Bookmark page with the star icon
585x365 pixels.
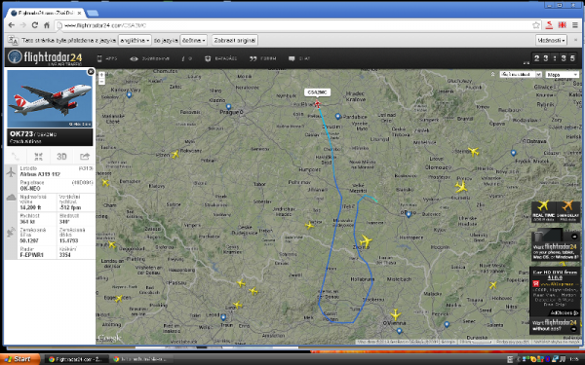point(536,25)
